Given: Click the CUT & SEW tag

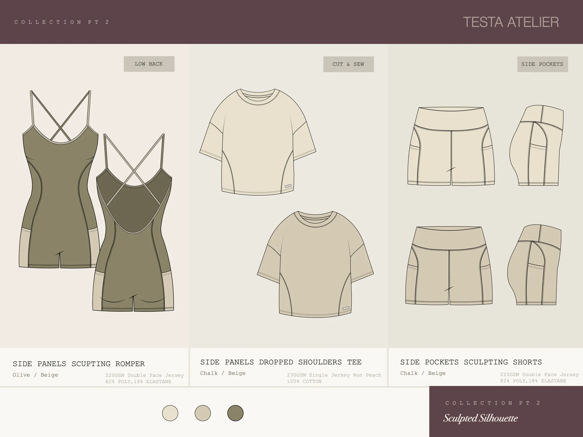Looking at the screenshot, I should (x=348, y=64).
